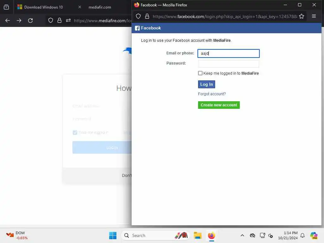Viewport: 324px width, 243px height.
Task: Open notifications bell in the system tray
Action: coord(302,235)
